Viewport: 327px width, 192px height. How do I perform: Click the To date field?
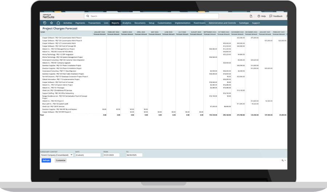(134, 155)
